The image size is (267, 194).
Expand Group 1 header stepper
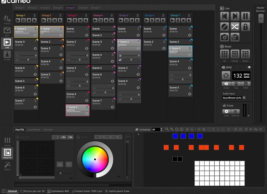[x=35, y=15]
